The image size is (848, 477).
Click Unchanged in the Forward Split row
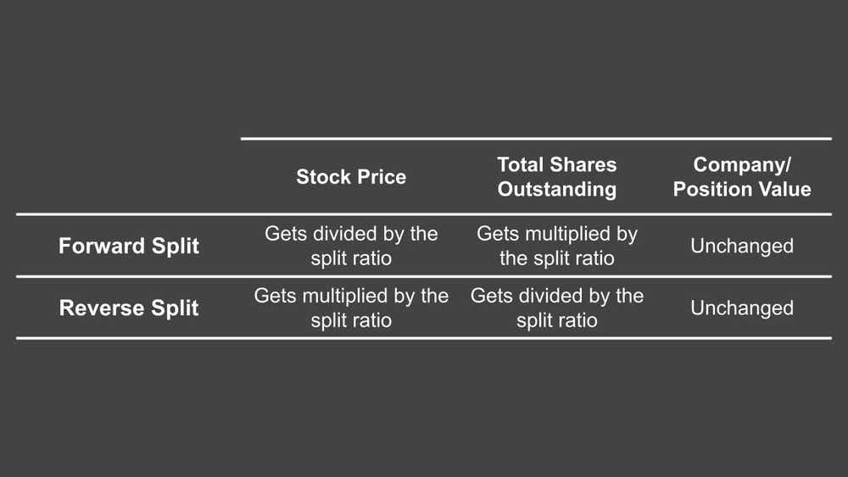pyautogui.click(x=742, y=247)
